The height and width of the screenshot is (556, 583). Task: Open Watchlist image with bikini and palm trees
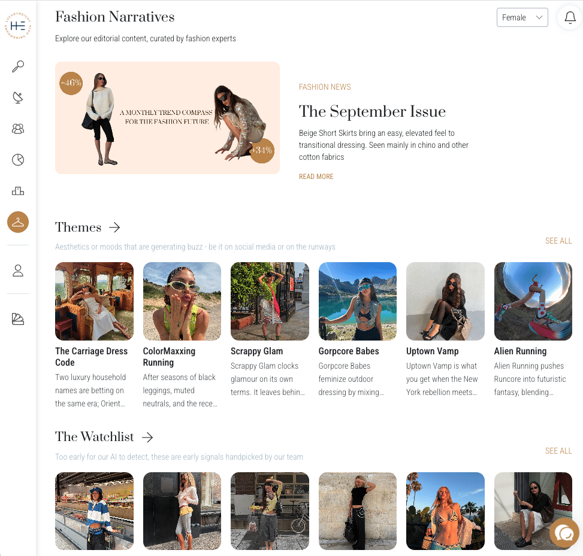click(445, 511)
